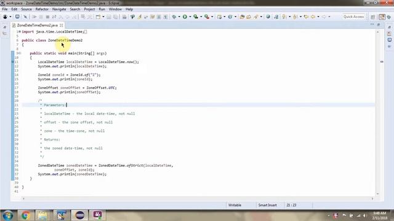The image size is (394, 221).
Task: Click the Run External Tools icon
Action: (x=207, y=17)
